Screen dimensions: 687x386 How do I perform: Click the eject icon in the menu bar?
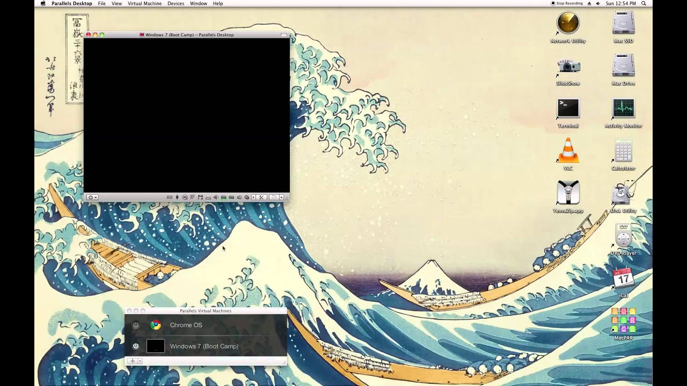[x=589, y=3]
